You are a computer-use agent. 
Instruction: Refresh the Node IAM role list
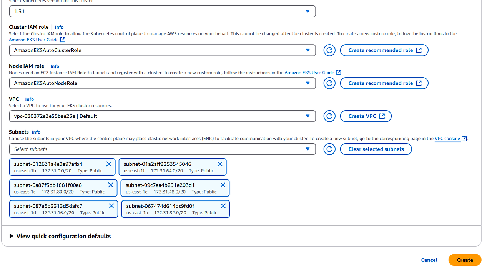point(329,83)
